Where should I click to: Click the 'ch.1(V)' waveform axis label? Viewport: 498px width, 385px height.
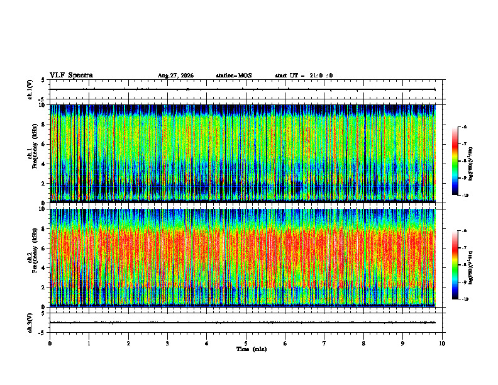click(x=30, y=89)
